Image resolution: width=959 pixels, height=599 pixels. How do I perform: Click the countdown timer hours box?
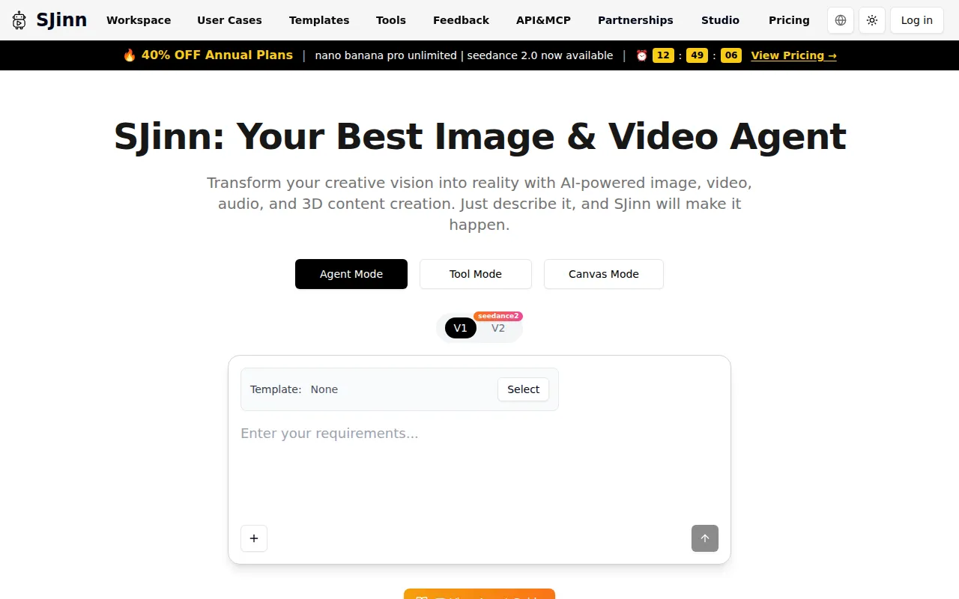663,55
